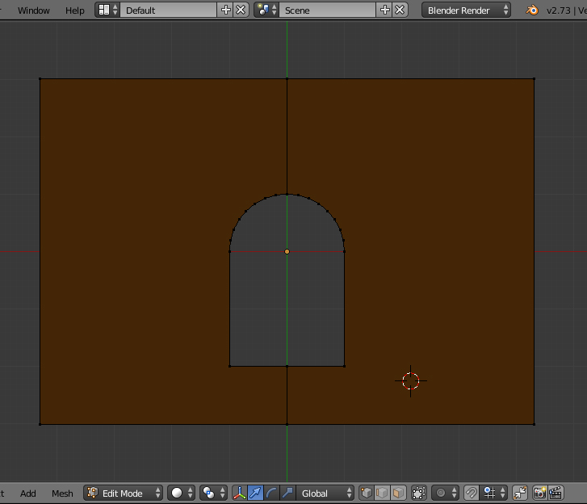This screenshot has height=504, width=587.
Task: Enable snap during transform magnet
Action: (x=472, y=493)
